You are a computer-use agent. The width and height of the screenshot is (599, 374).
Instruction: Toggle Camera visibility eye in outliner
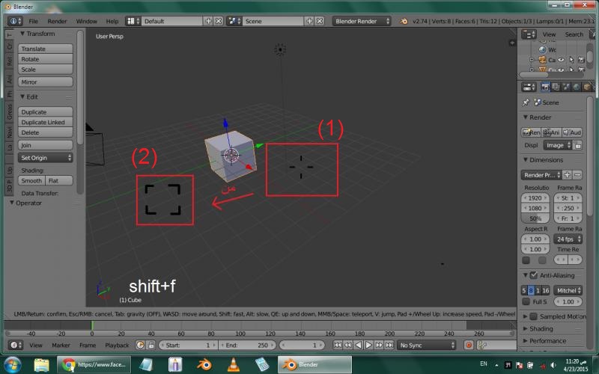[561, 60]
